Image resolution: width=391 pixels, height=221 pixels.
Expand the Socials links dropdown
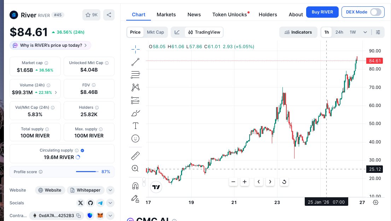[x=110, y=203]
